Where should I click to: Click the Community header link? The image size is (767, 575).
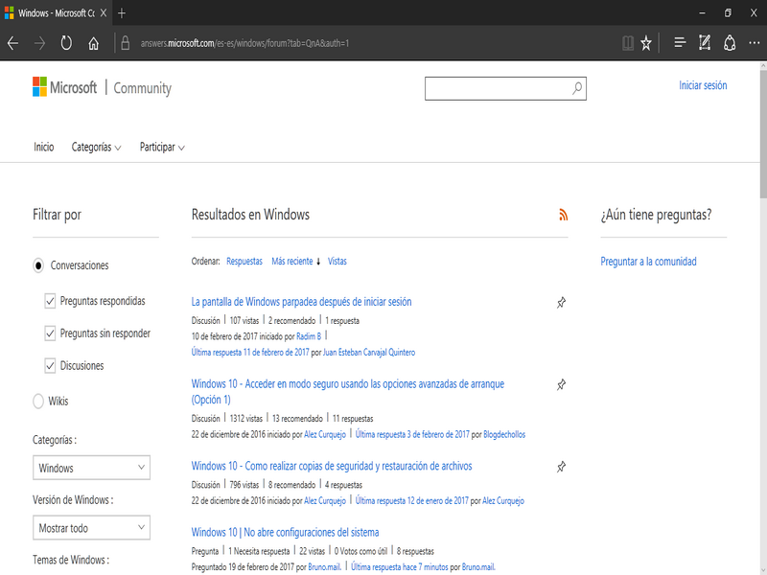point(142,88)
